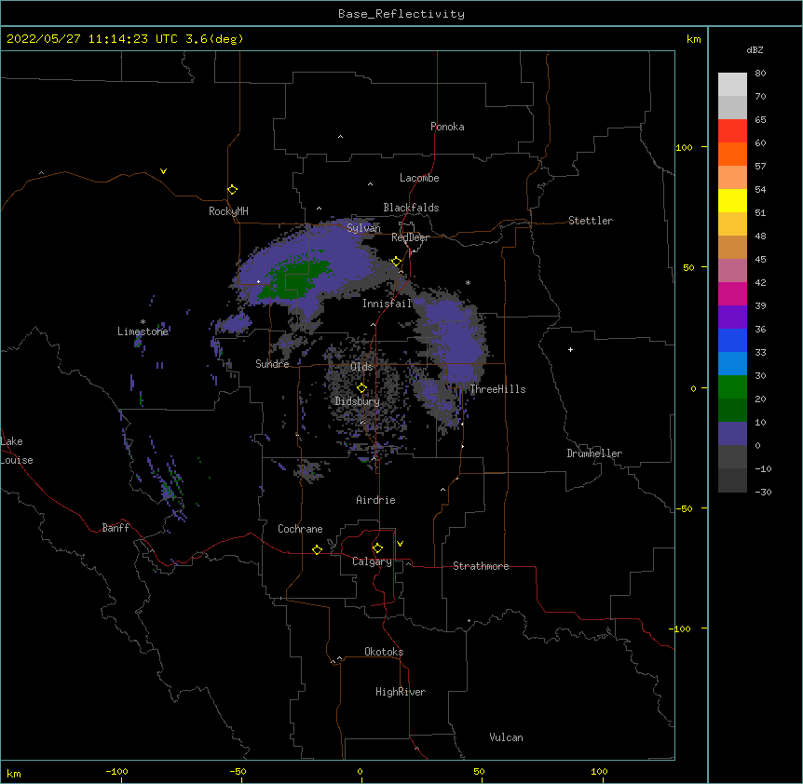Select the Vulcan city label
Viewport: 803px width, 784px height.
pyautogui.click(x=506, y=737)
